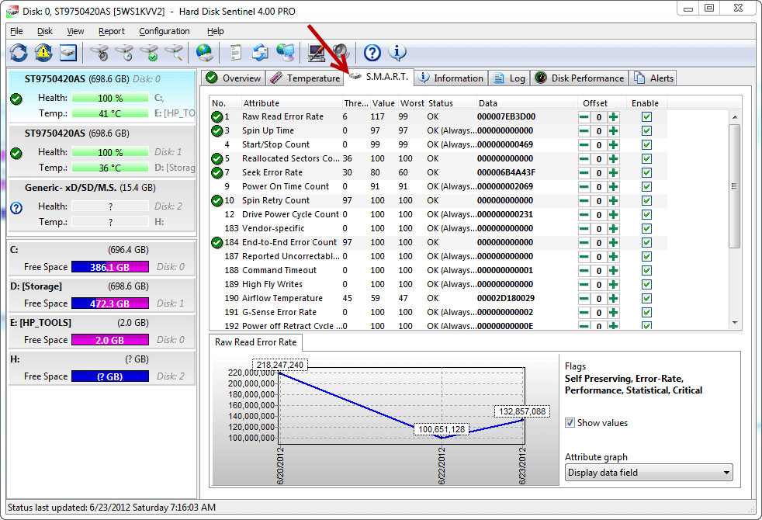Screen dimensions: 762x520
Task: Open the Report menu
Action: coord(111,31)
